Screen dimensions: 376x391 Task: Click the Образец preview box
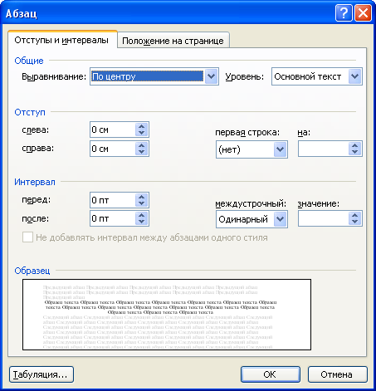click(x=167, y=315)
